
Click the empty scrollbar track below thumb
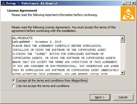(123, 56)
